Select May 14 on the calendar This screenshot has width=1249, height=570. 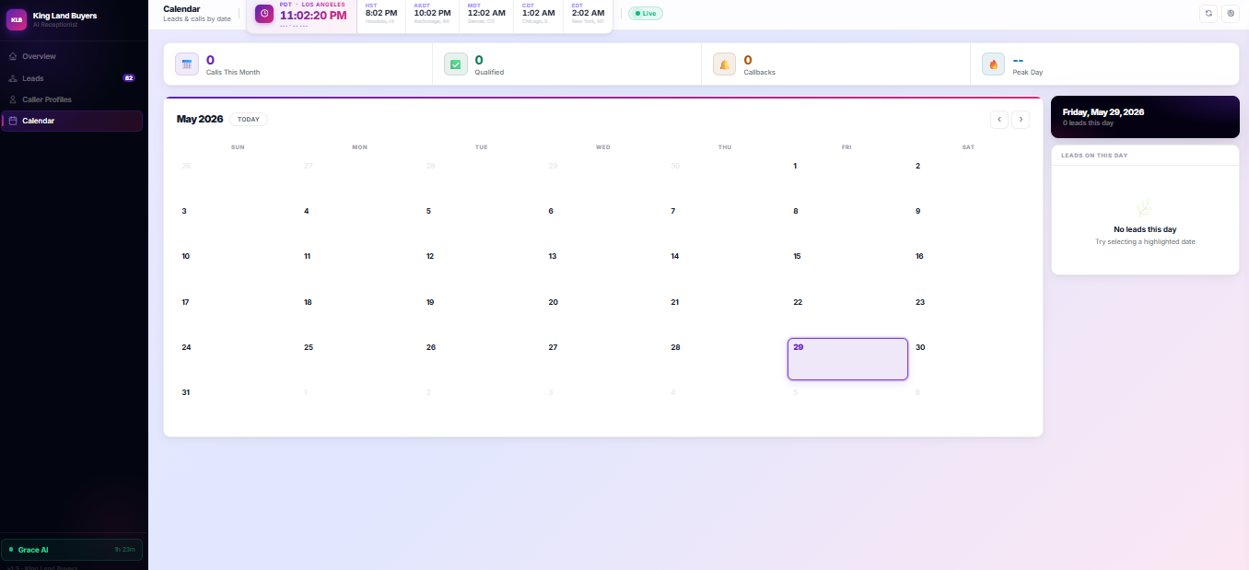[725, 267]
